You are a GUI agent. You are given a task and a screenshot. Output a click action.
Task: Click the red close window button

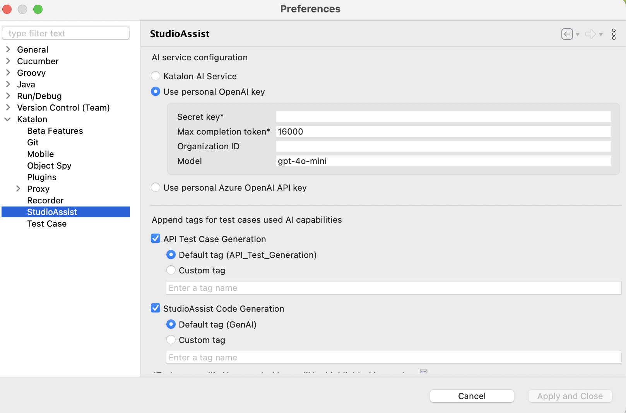7,9
